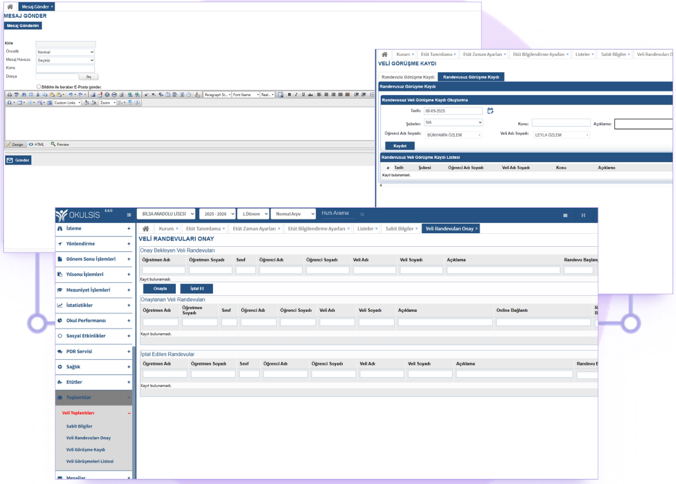Click the Öğretmen Adı filter input field
Viewport: 676px width, 484px height.
(163, 271)
